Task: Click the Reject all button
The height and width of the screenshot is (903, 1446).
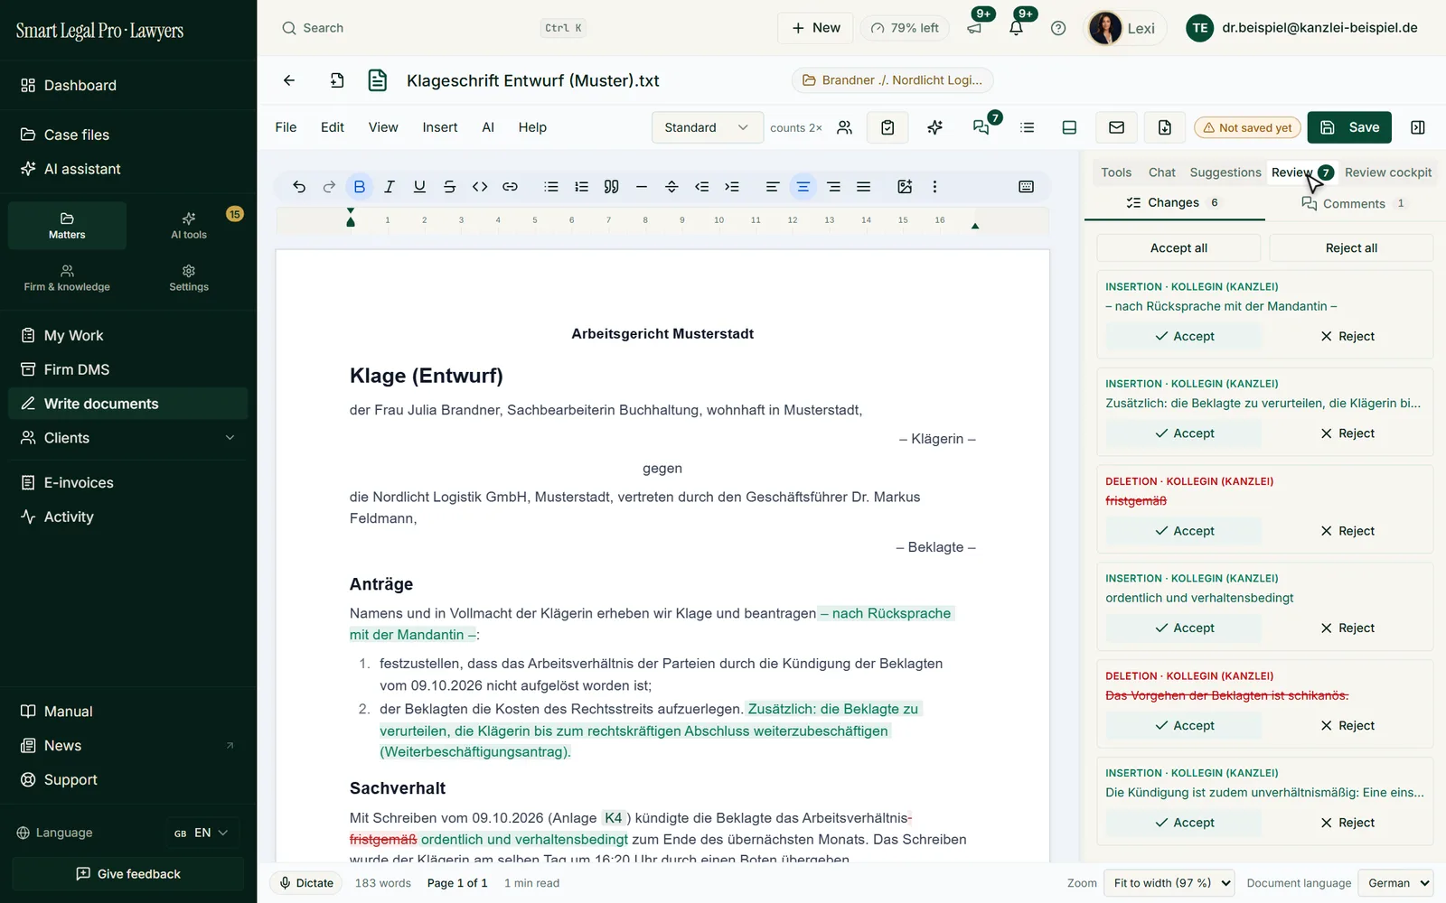Action: 1351,248
